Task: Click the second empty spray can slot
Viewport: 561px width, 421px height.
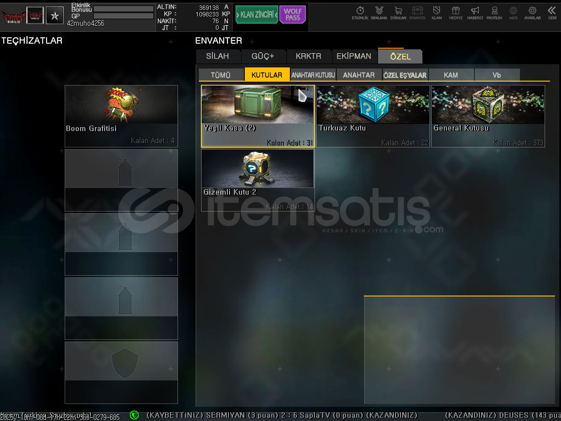Action: (x=121, y=244)
